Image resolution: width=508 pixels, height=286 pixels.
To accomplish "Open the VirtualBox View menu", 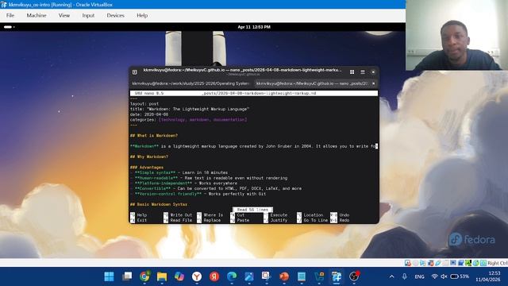I will coord(63,15).
